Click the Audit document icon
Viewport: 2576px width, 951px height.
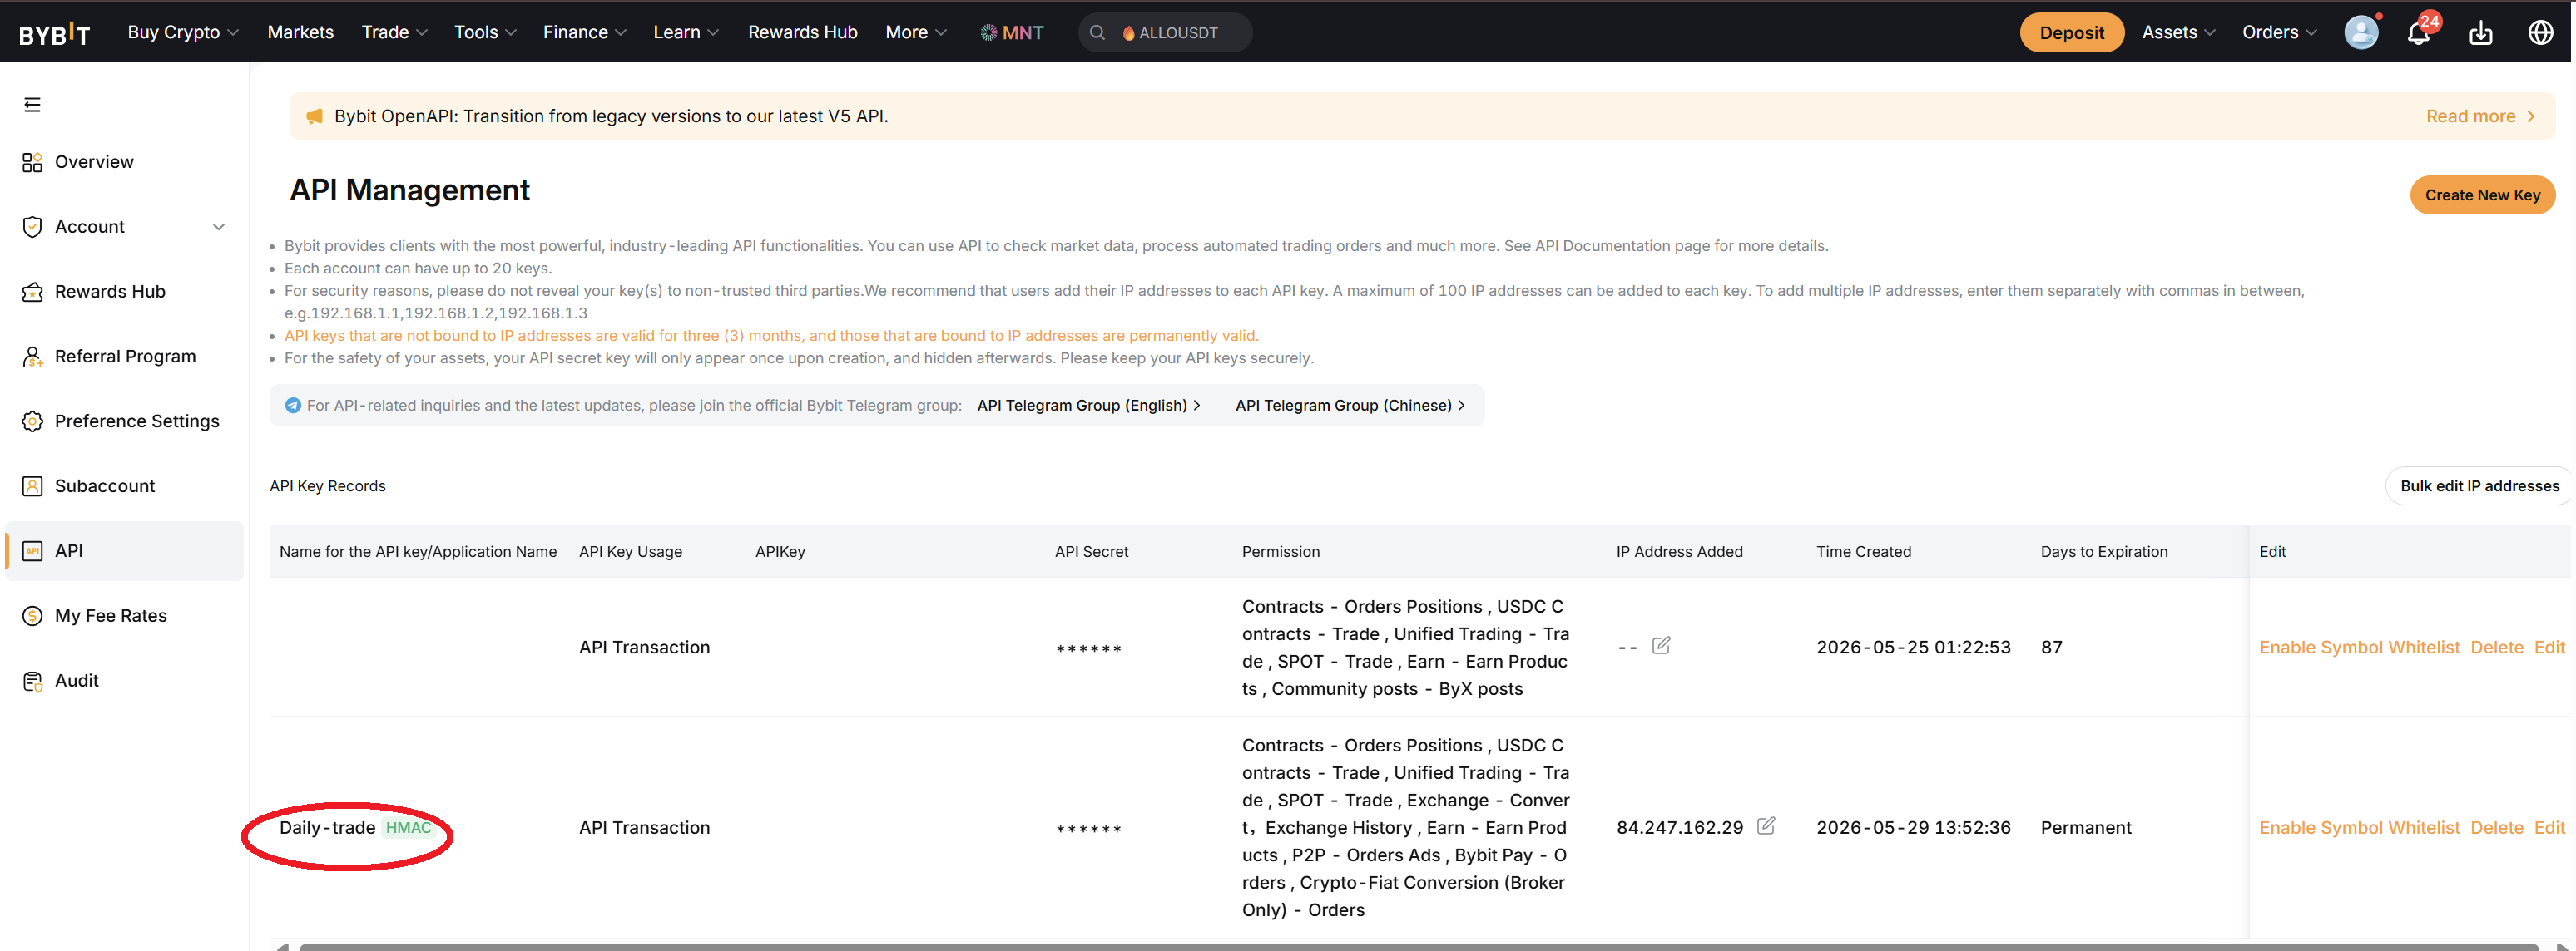(32, 682)
